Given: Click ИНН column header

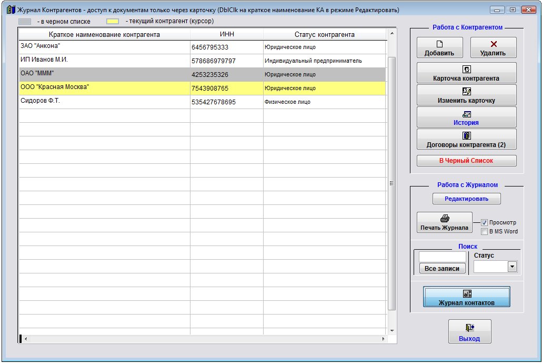Looking at the screenshot, I should click(x=226, y=35).
